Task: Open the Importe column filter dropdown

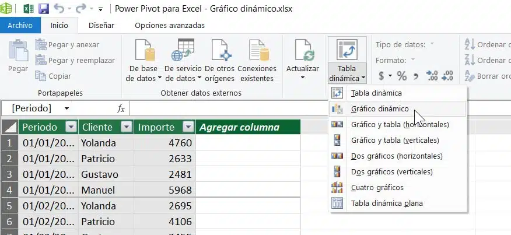Action: tap(188, 127)
